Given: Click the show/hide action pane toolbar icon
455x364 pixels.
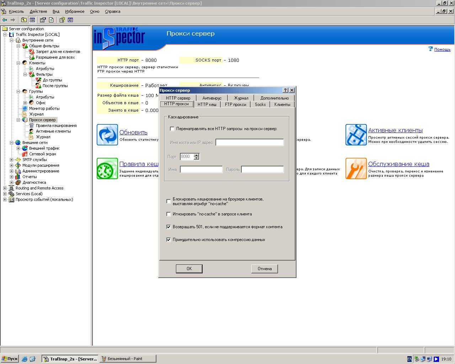Looking at the screenshot, I should [x=70, y=20].
